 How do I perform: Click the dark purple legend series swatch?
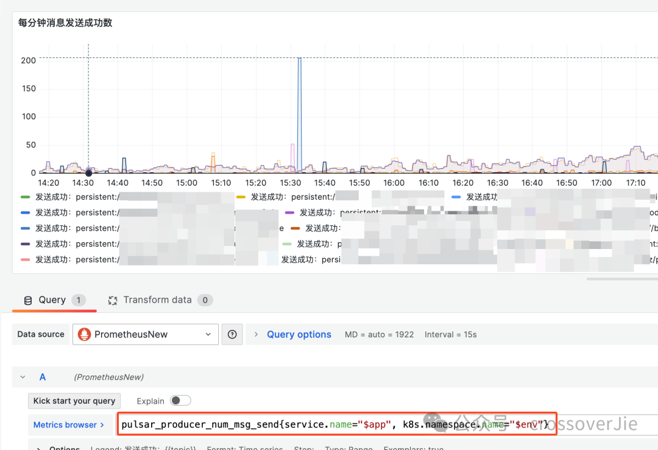tap(25, 244)
